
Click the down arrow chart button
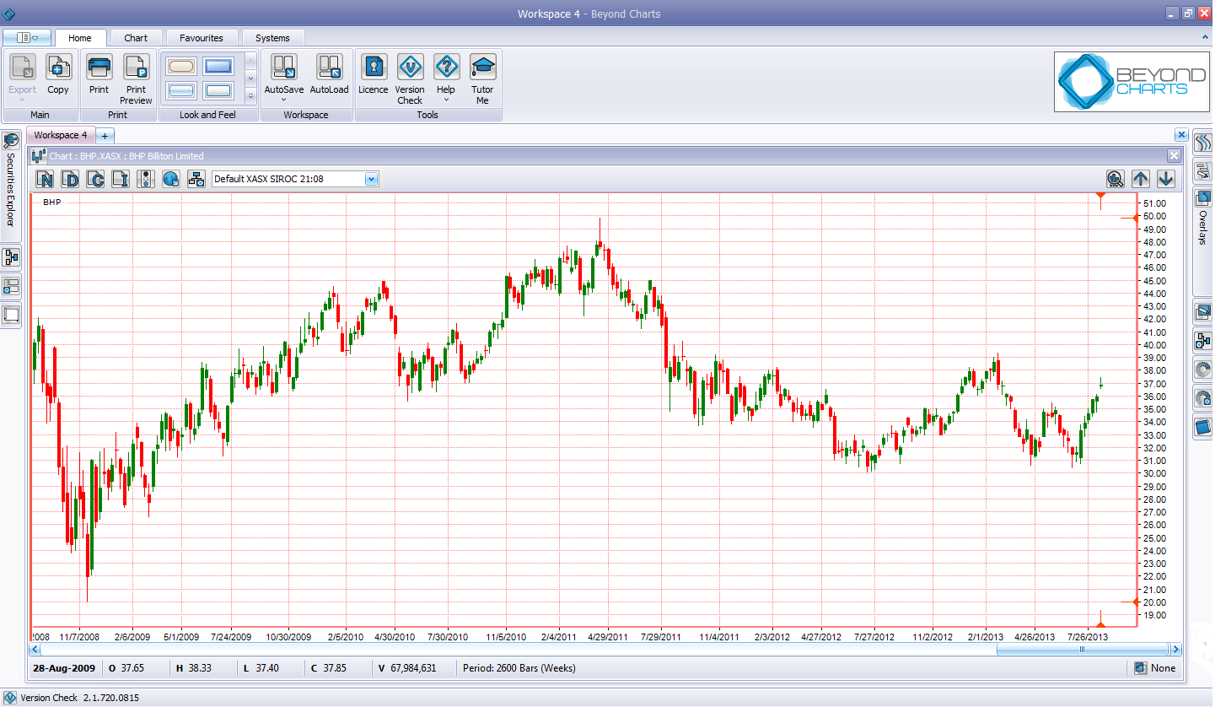coord(1166,179)
